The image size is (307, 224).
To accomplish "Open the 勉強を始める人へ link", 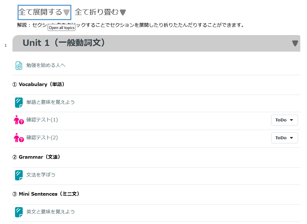I will pos(46,65).
